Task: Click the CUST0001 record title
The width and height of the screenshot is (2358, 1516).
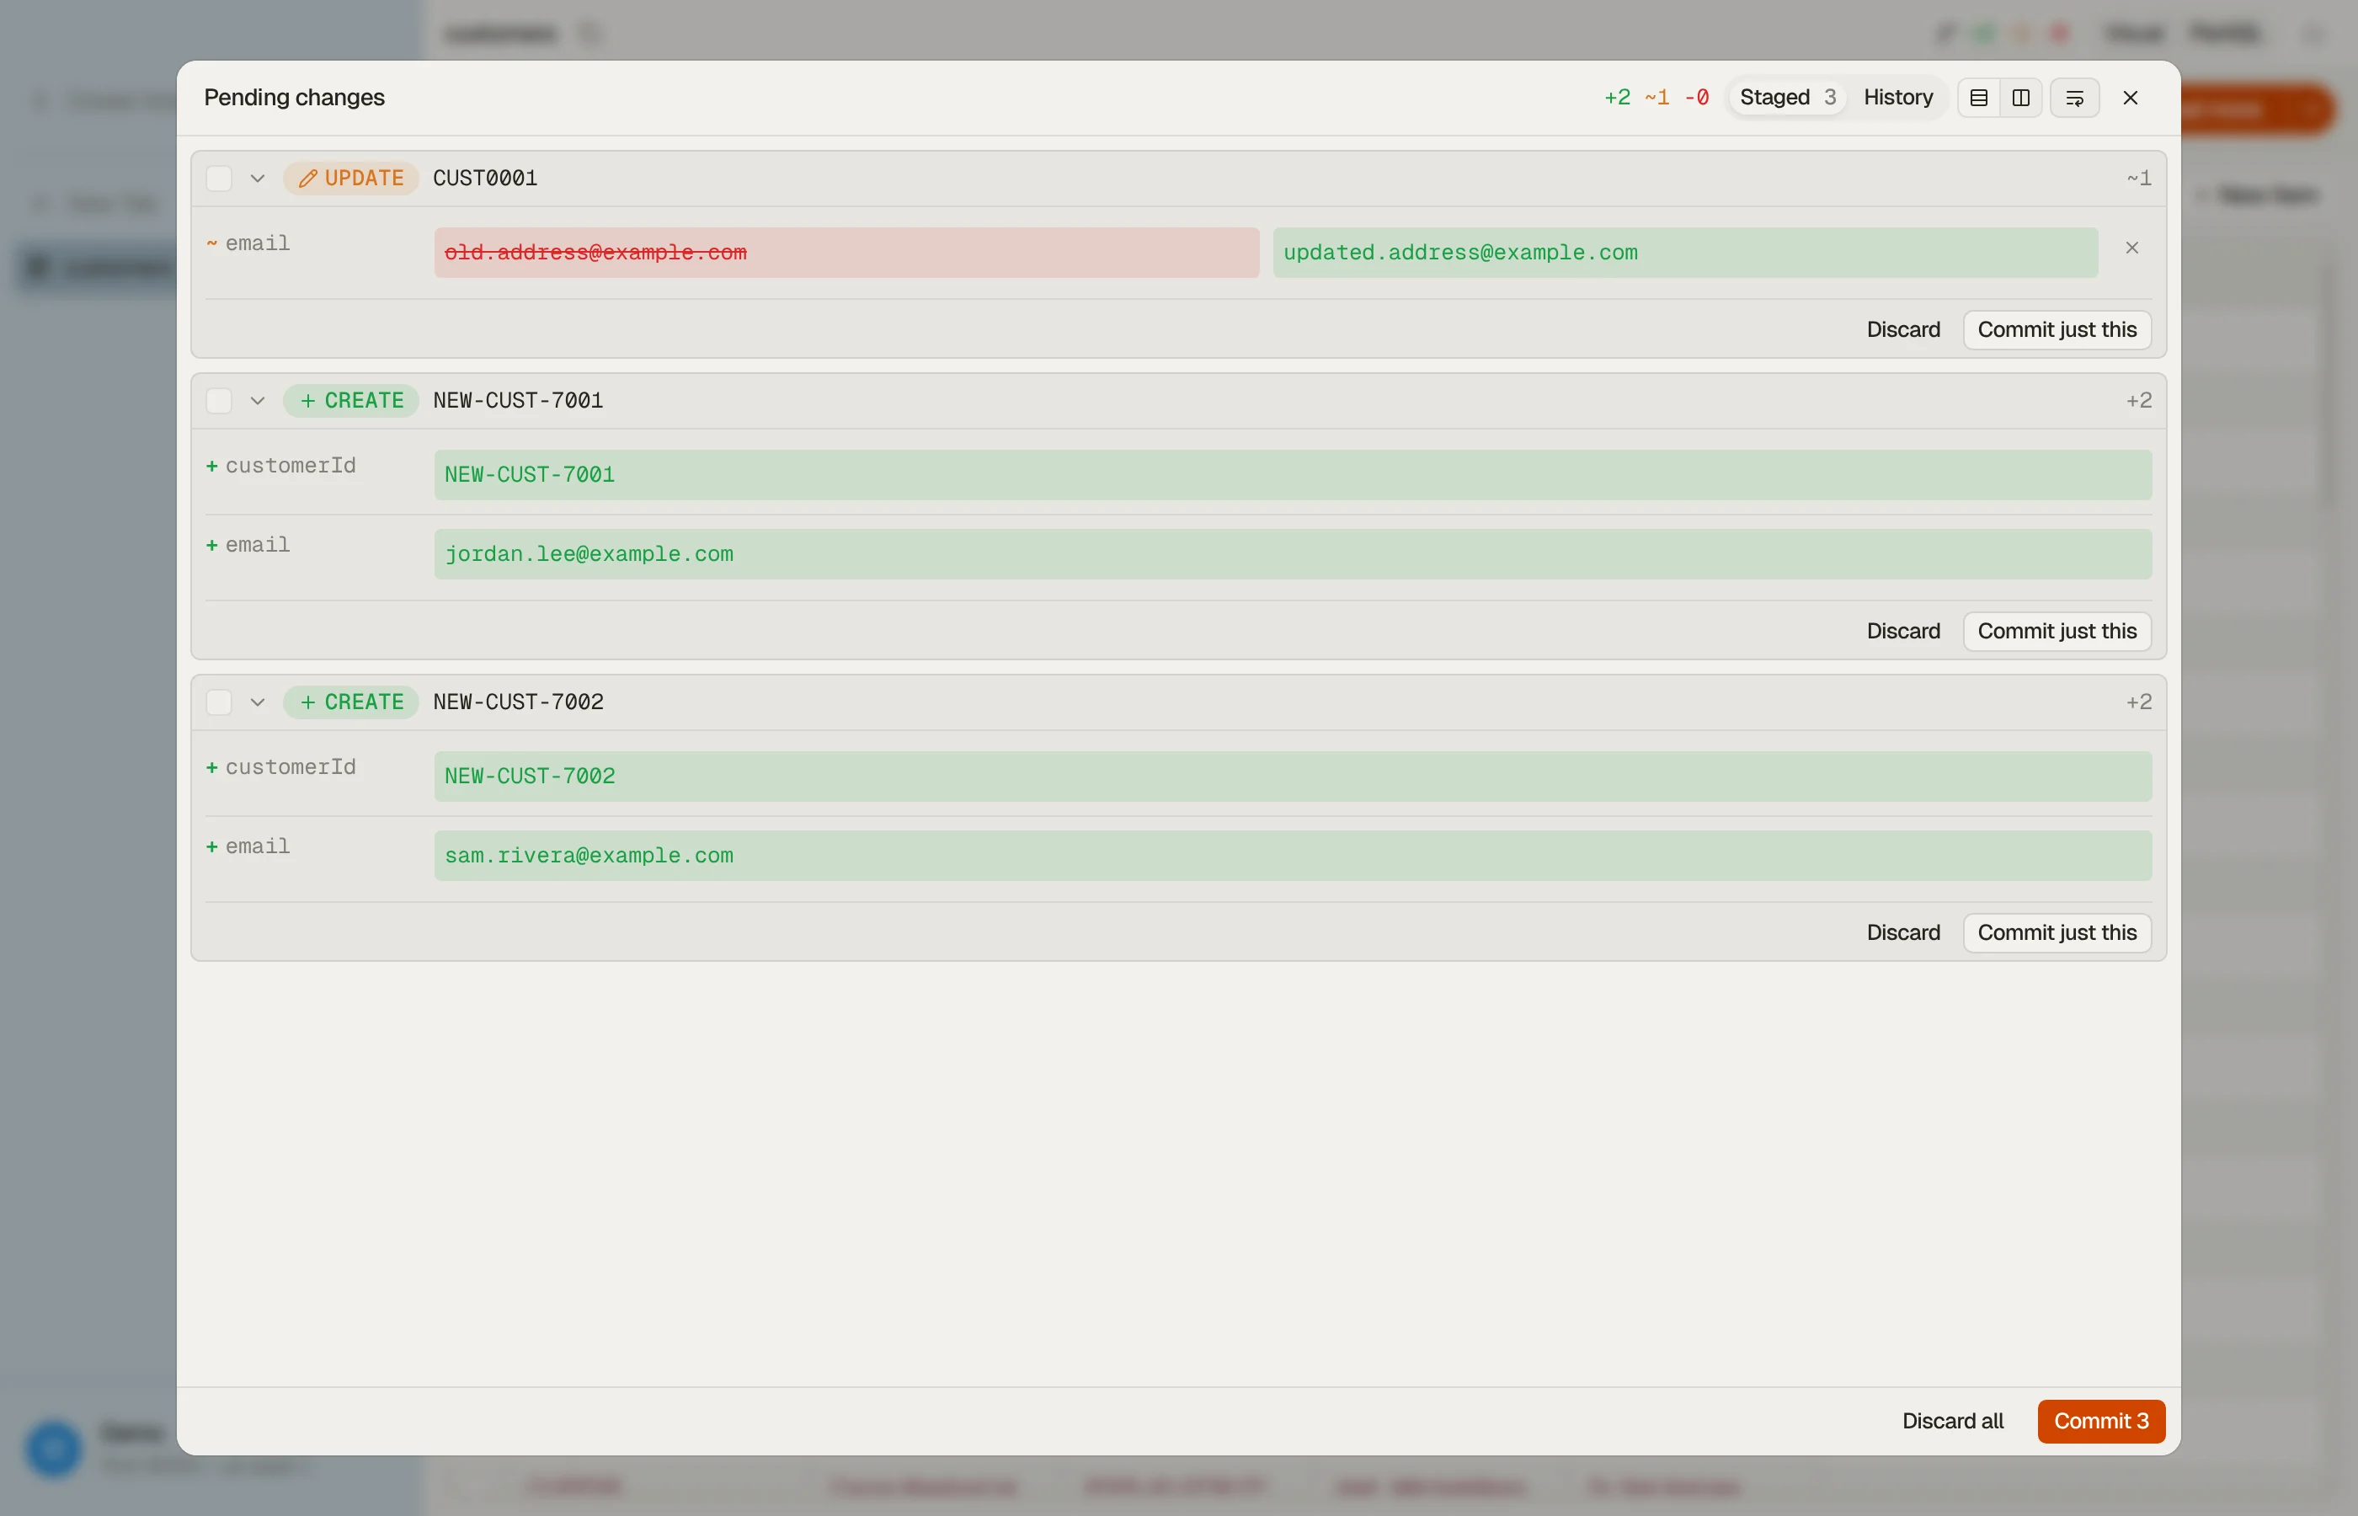Action: click(485, 179)
